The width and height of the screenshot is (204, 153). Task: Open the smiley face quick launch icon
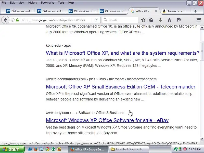(59, 149)
